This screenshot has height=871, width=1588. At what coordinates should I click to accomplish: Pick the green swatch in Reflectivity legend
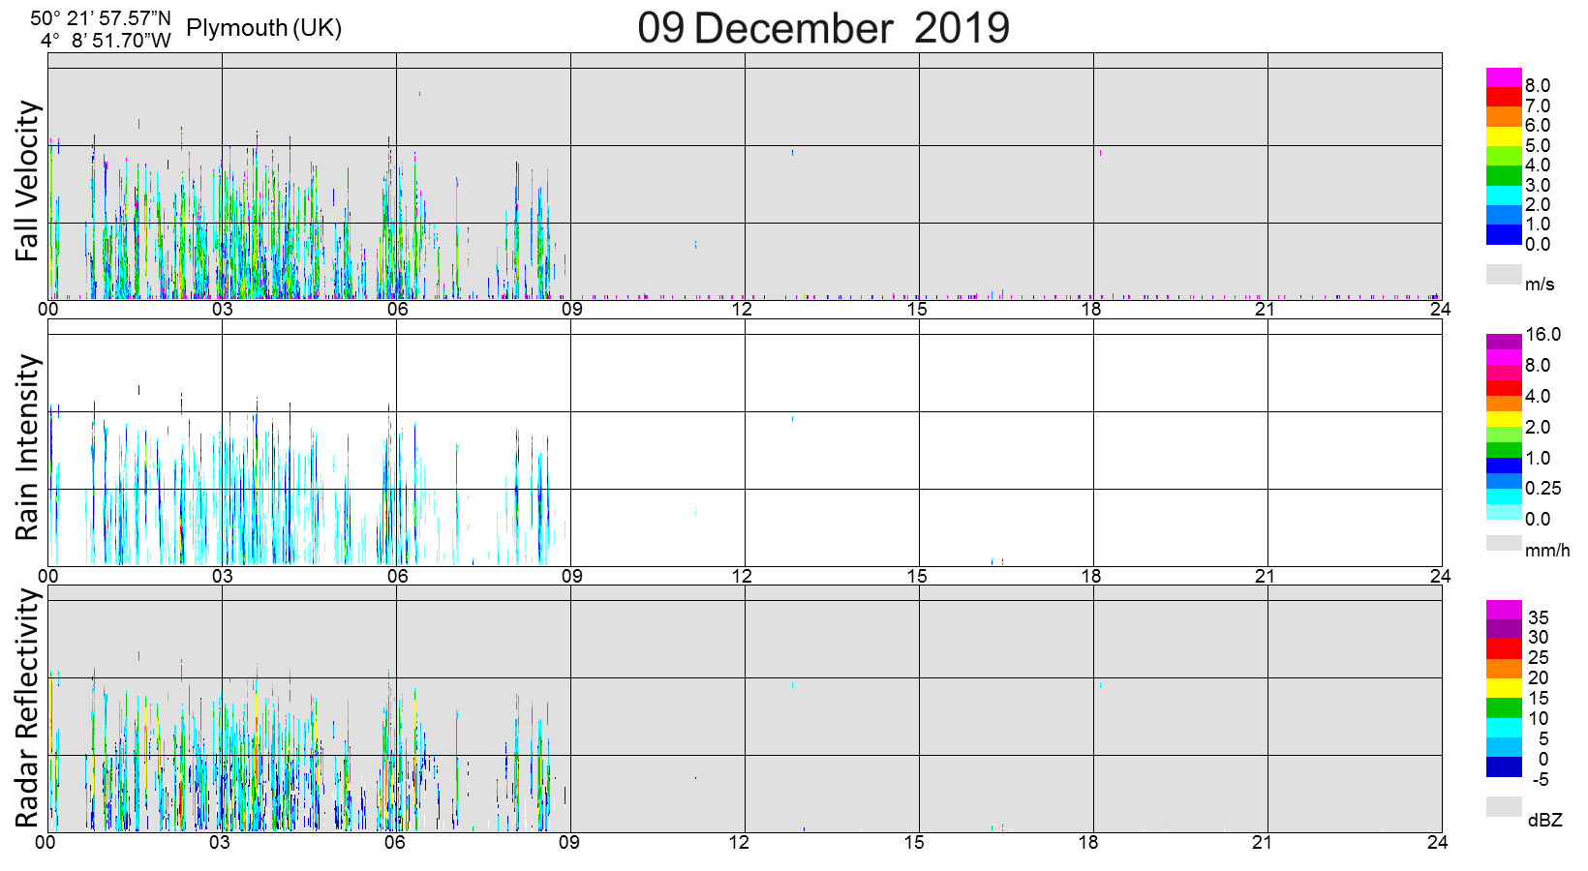coord(1504,708)
